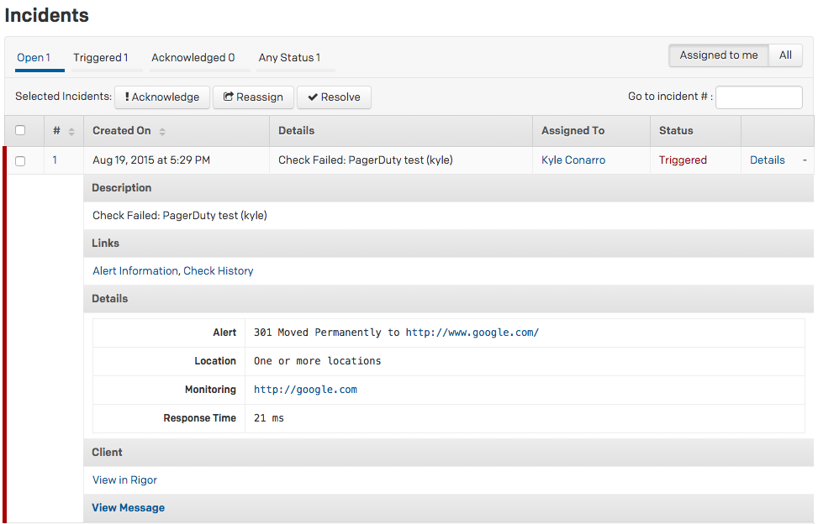
Task: Click the Go to incident number field
Action: point(758,97)
